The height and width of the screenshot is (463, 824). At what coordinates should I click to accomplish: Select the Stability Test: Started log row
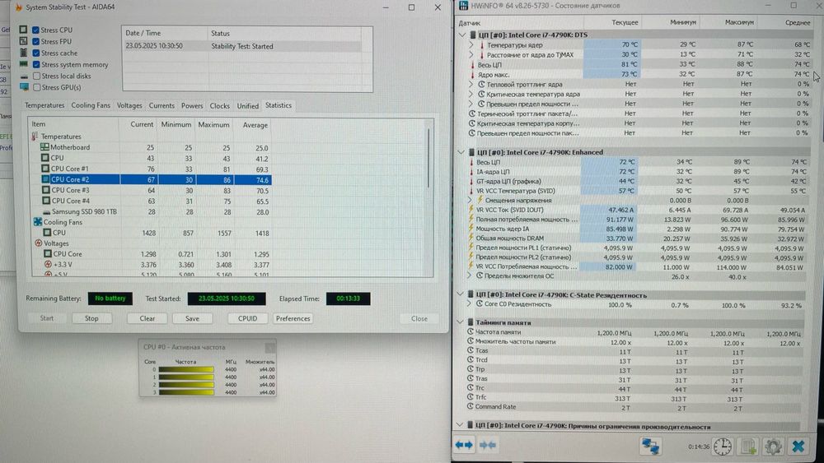[x=241, y=46]
